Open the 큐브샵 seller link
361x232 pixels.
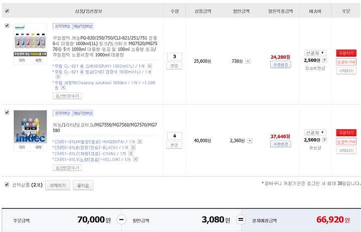click(315, 147)
